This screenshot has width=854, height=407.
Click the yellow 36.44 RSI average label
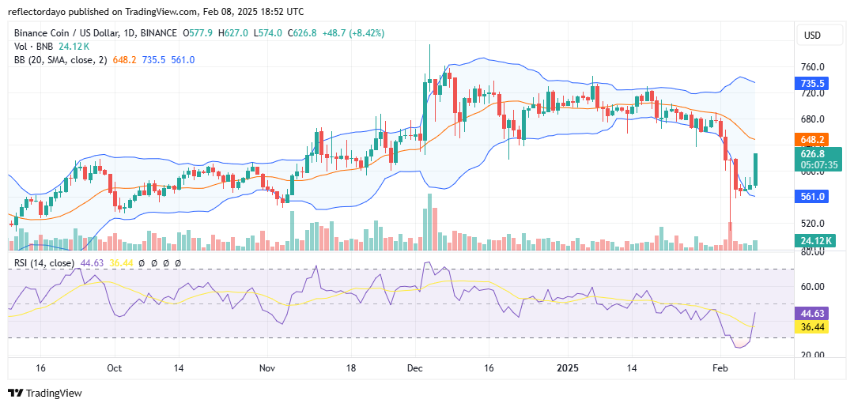pos(812,326)
